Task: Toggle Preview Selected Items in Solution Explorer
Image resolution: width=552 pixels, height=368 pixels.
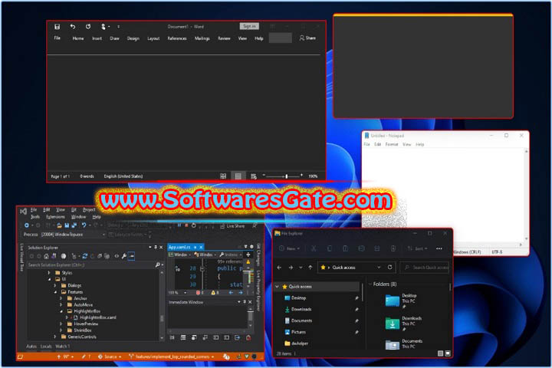Action: pyautogui.click(x=131, y=256)
